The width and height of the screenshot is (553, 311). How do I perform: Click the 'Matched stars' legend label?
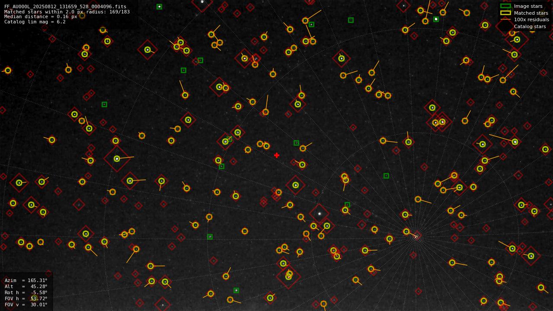[x=531, y=13]
